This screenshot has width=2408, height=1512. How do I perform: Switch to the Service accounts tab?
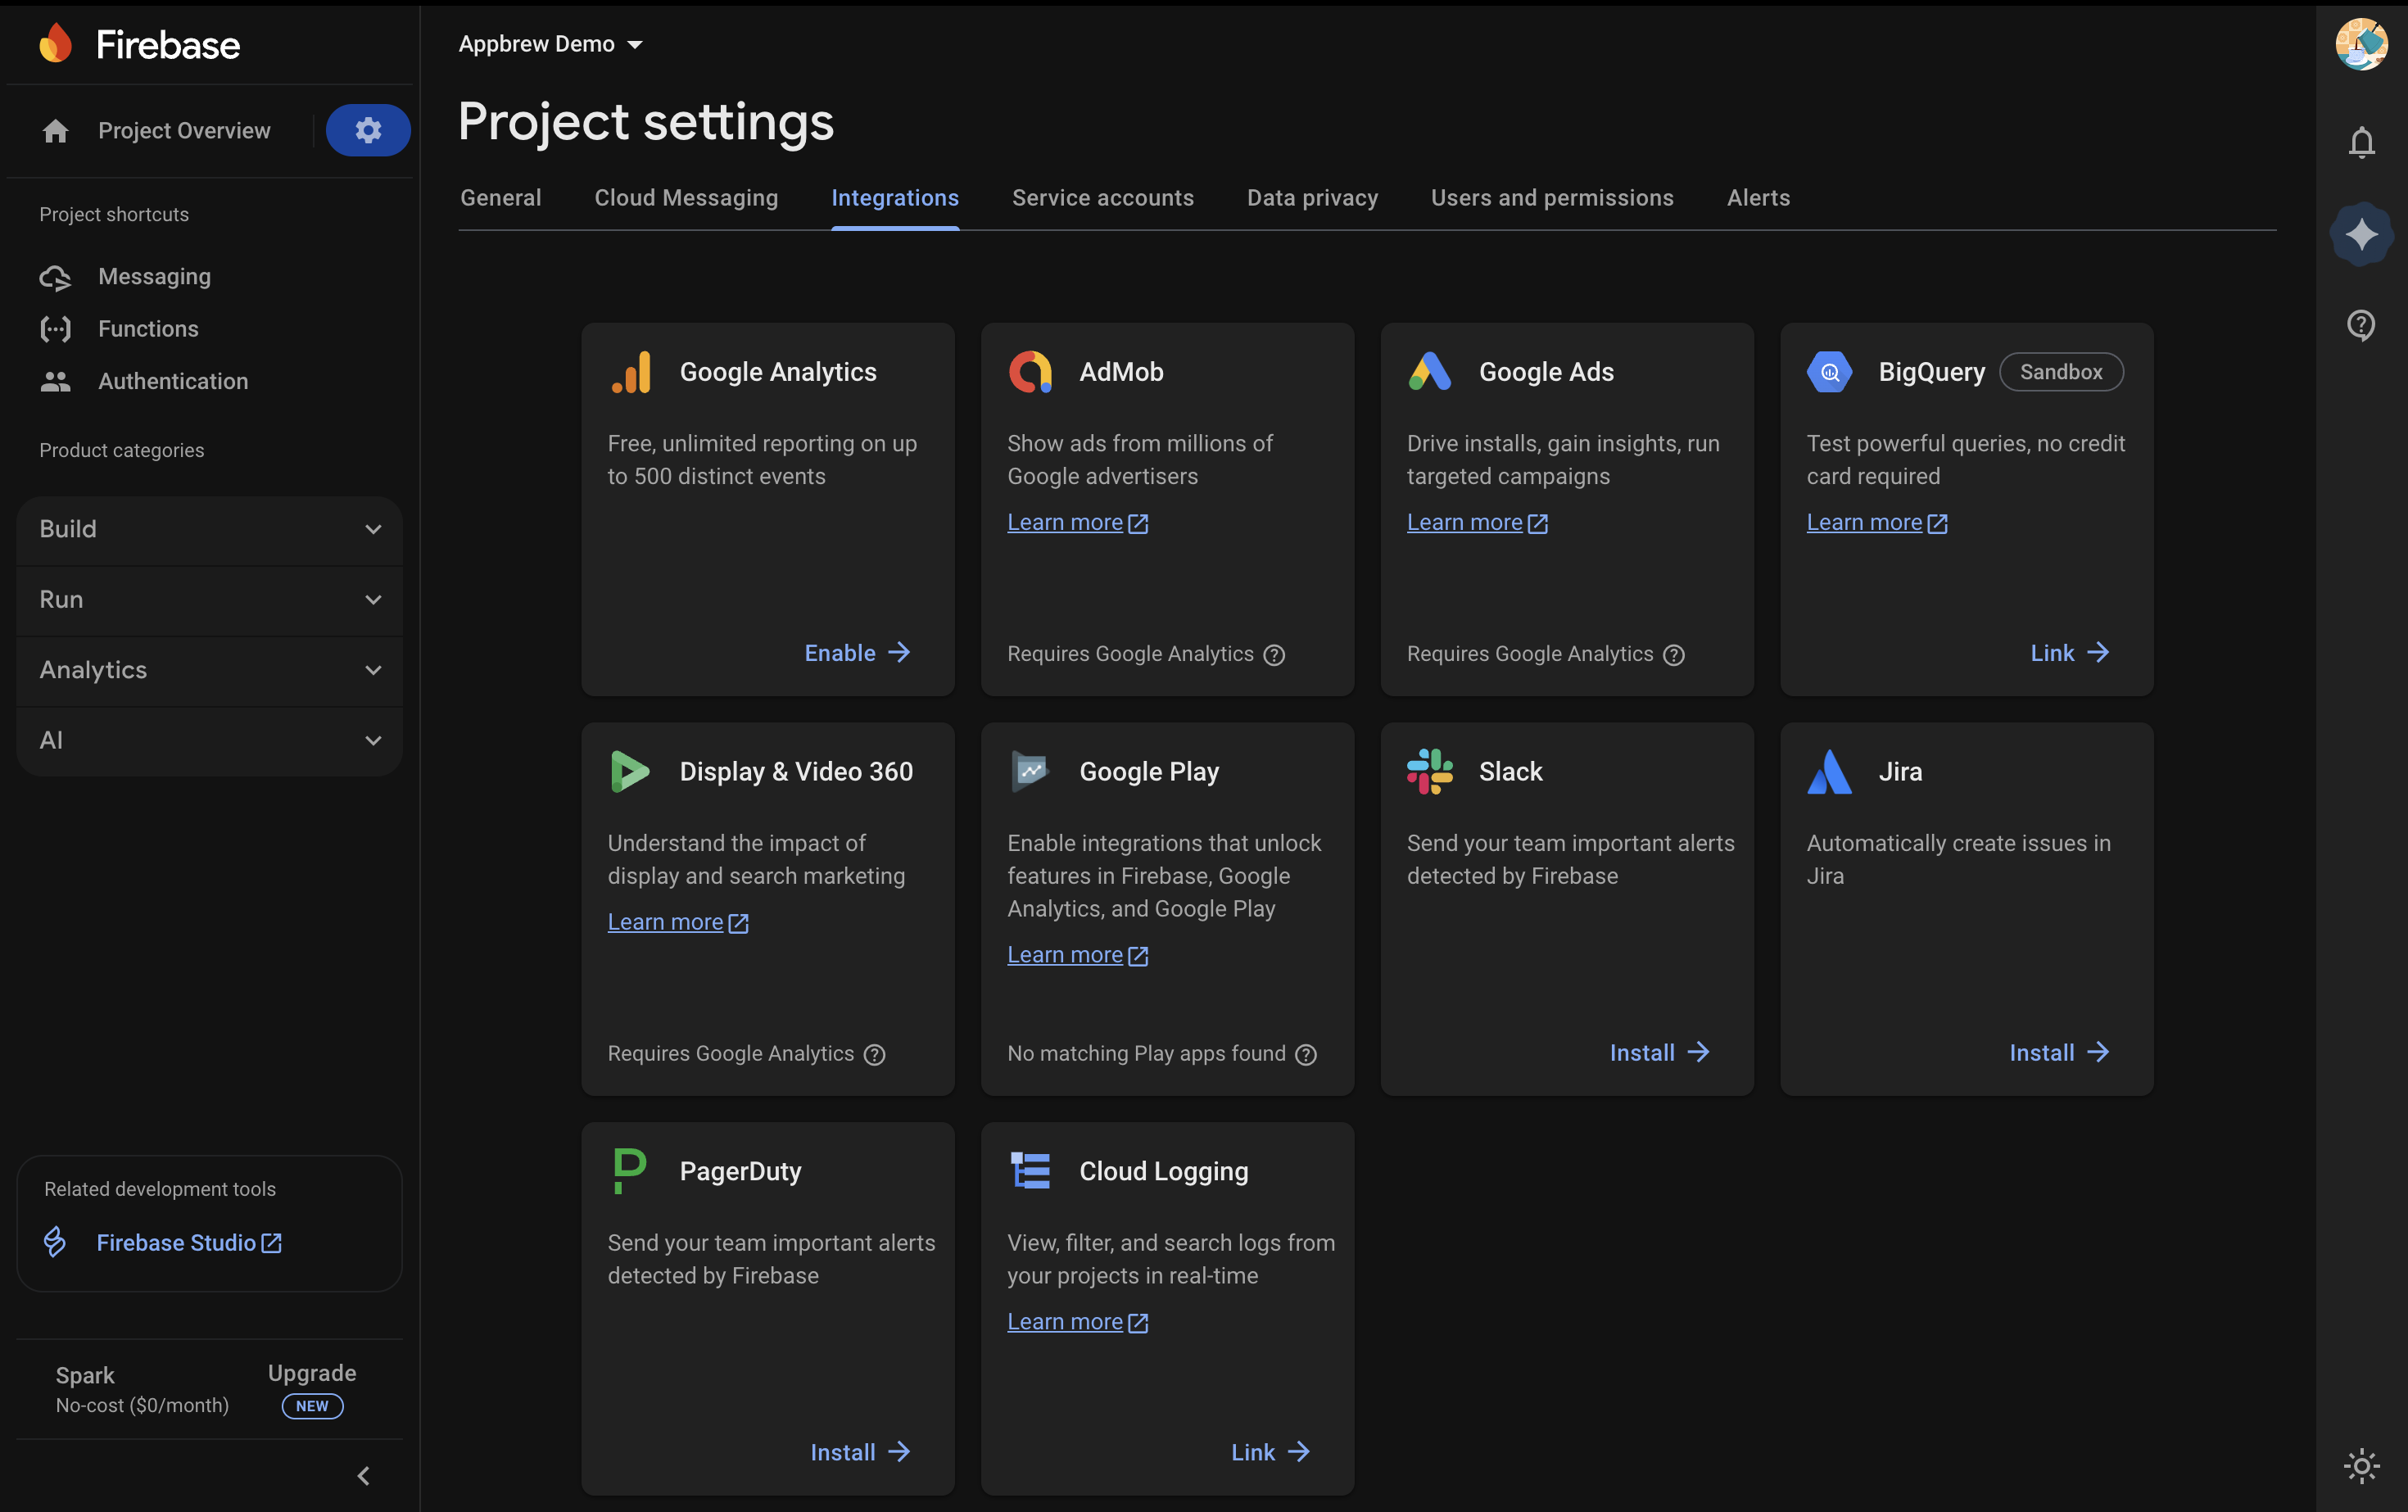1102,198
